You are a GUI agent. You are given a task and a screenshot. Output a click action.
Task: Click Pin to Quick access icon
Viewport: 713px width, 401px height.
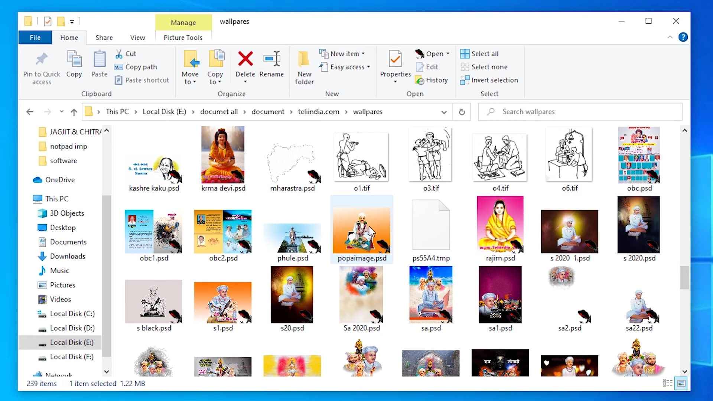[x=41, y=59]
